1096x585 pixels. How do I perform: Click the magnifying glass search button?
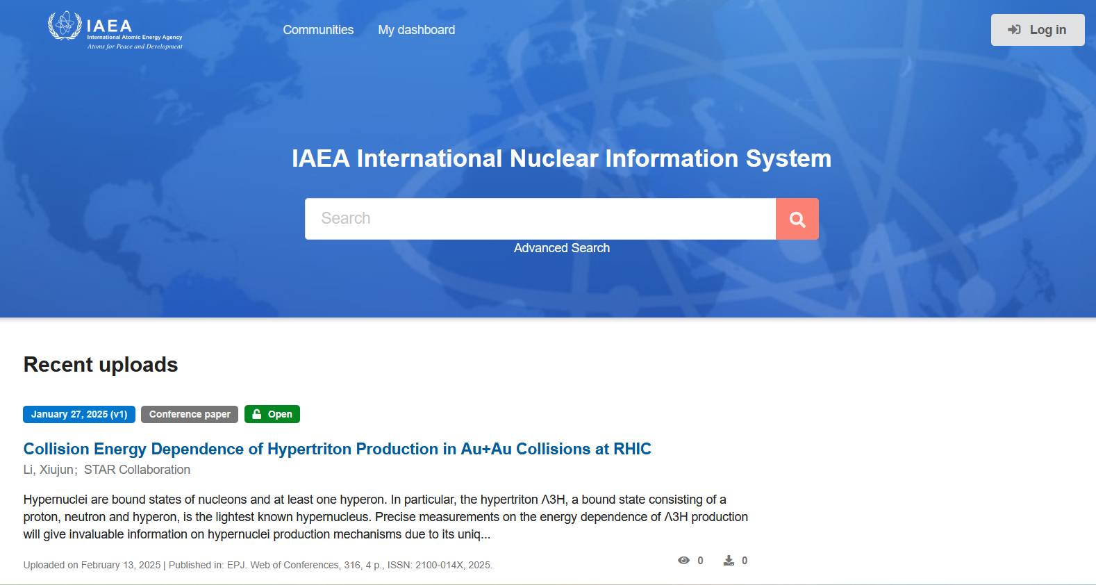797,219
